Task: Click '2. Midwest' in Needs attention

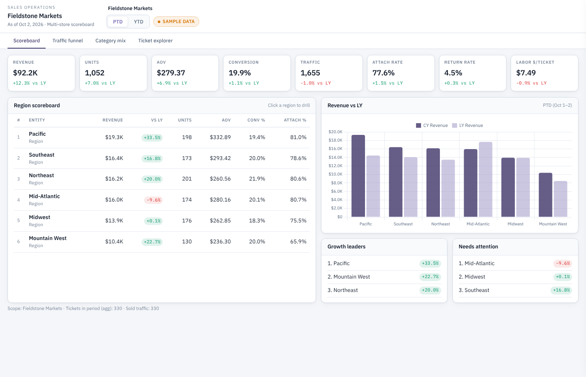Action: 472,277
